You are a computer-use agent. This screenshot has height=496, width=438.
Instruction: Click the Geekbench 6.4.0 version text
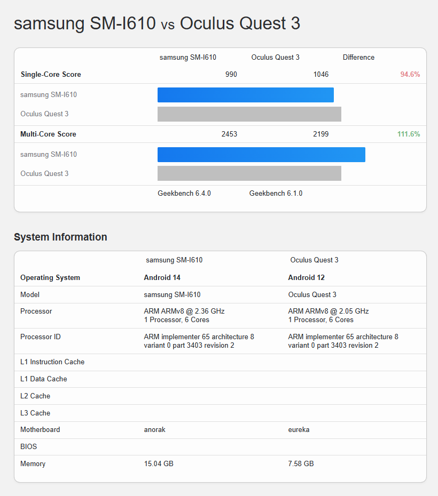click(x=184, y=193)
